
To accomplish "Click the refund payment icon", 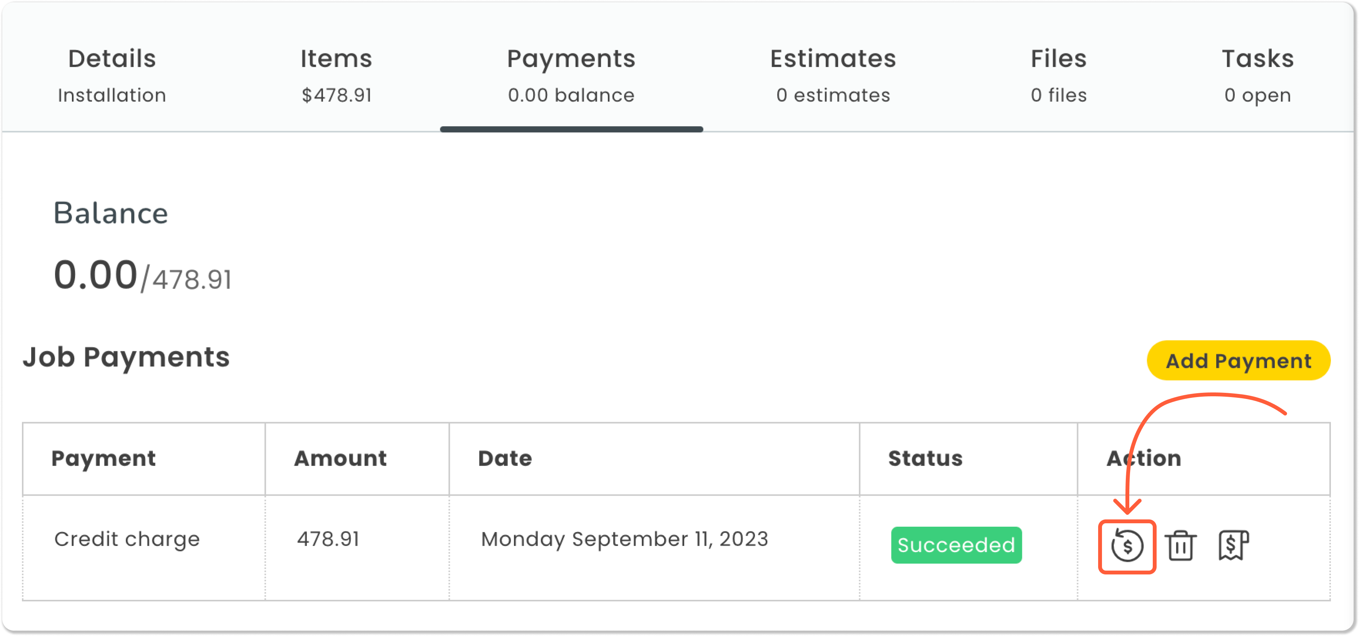I will pos(1127,545).
